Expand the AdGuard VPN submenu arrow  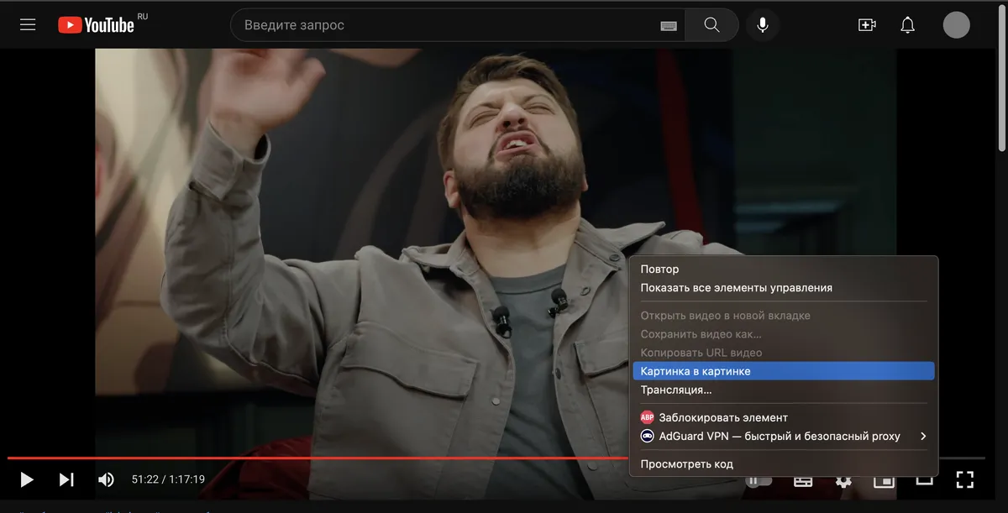[923, 436]
